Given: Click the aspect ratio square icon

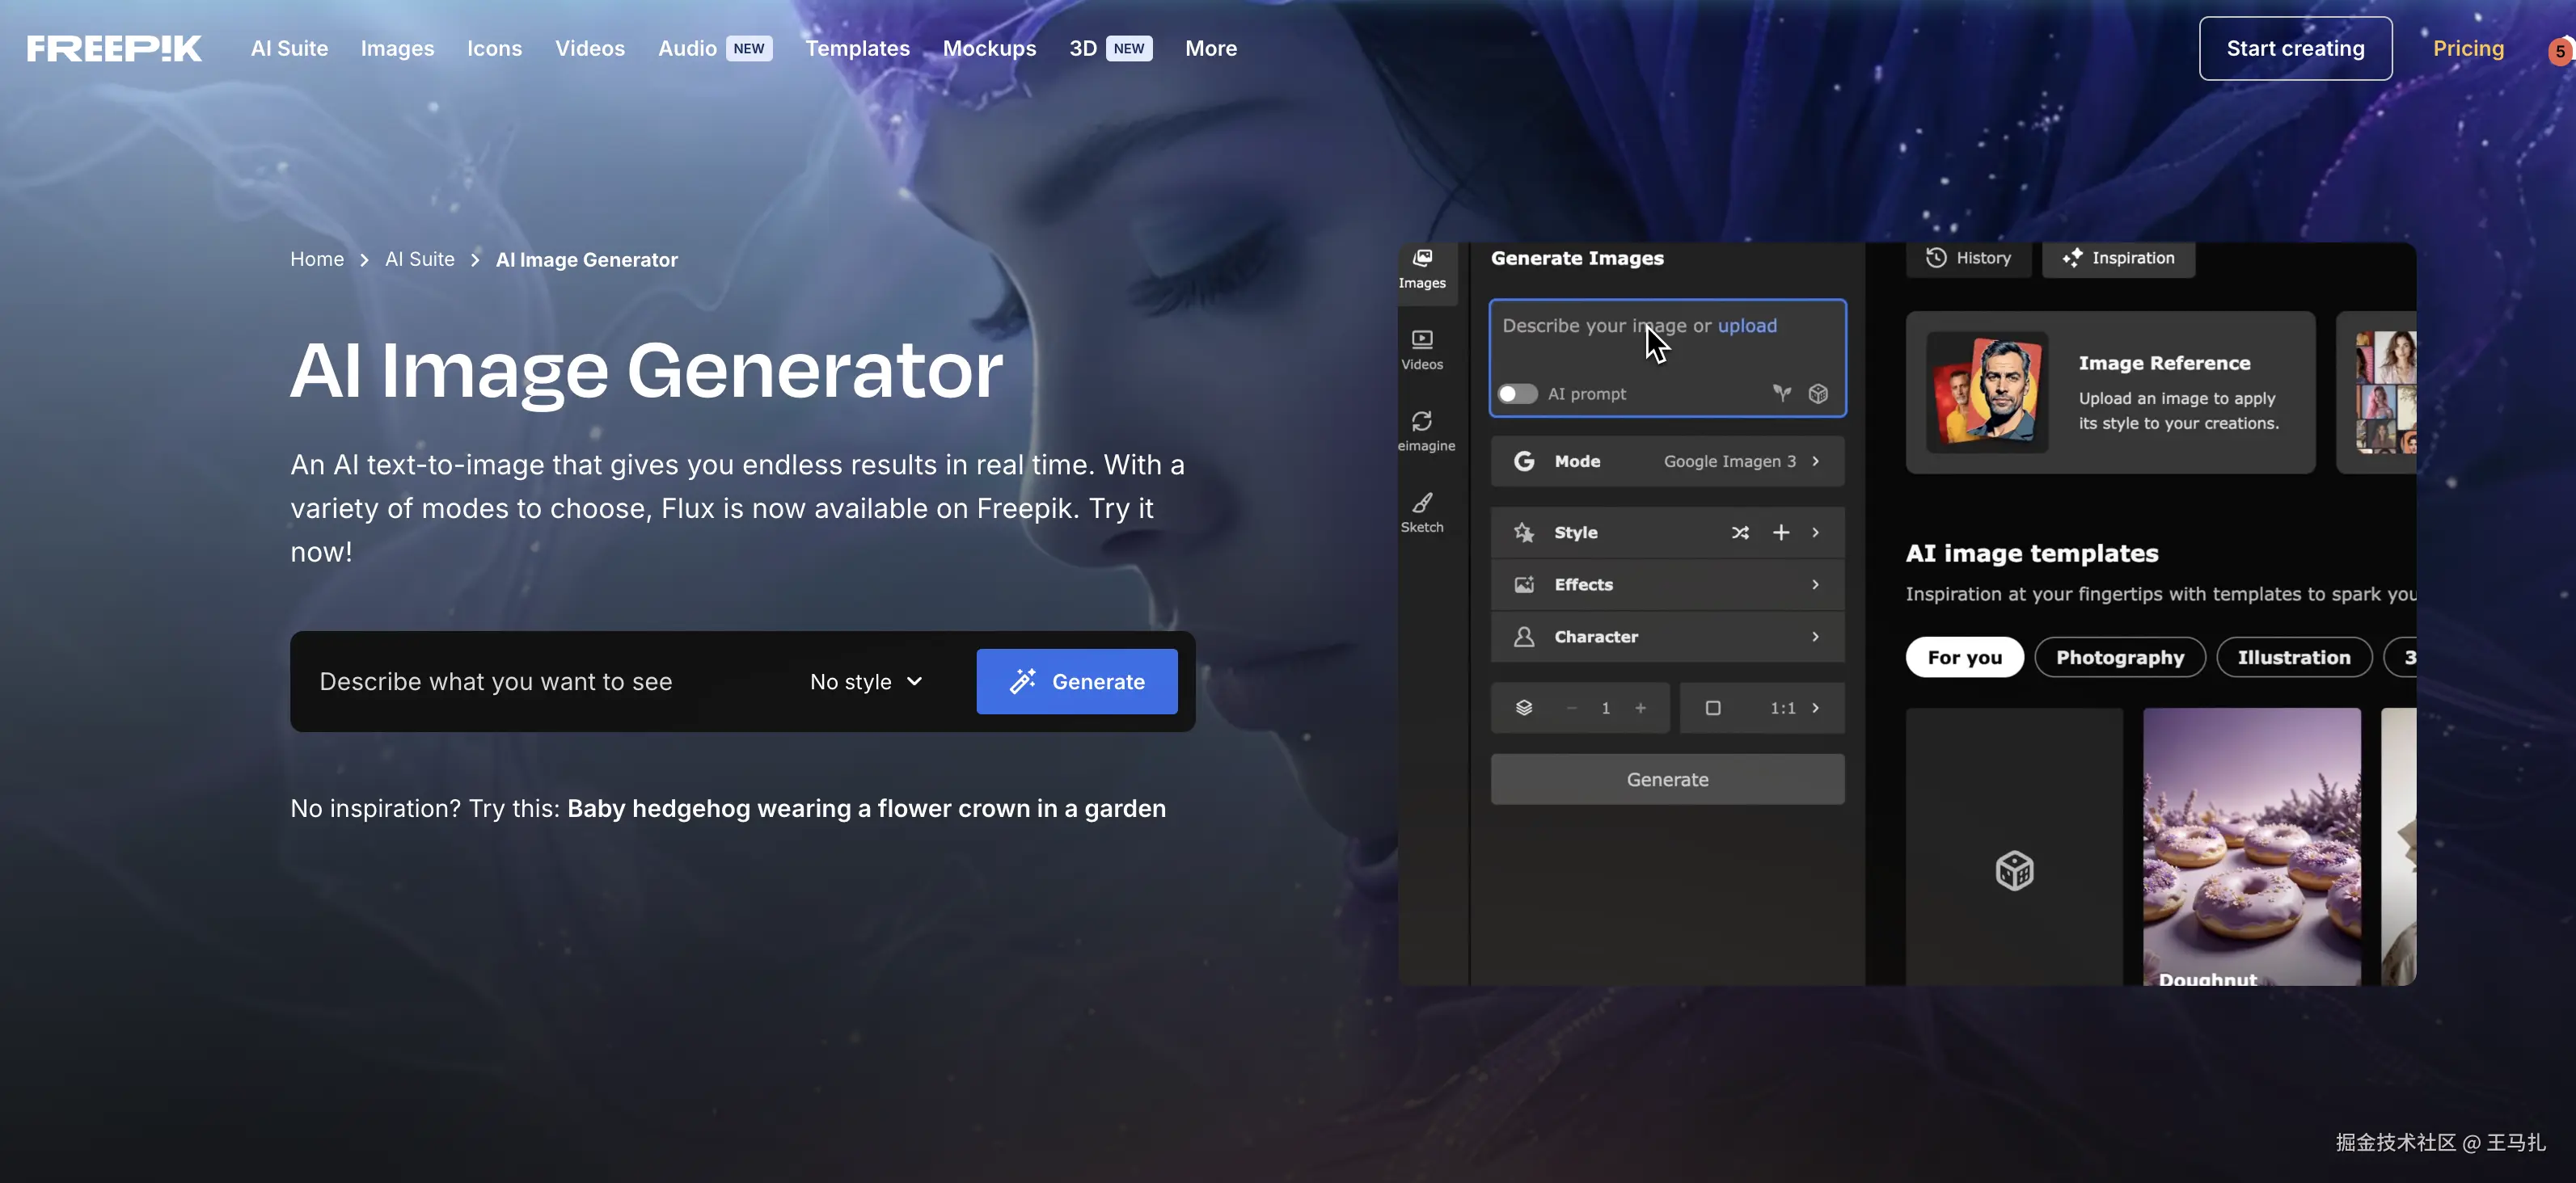Looking at the screenshot, I should pyautogui.click(x=1713, y=709).
